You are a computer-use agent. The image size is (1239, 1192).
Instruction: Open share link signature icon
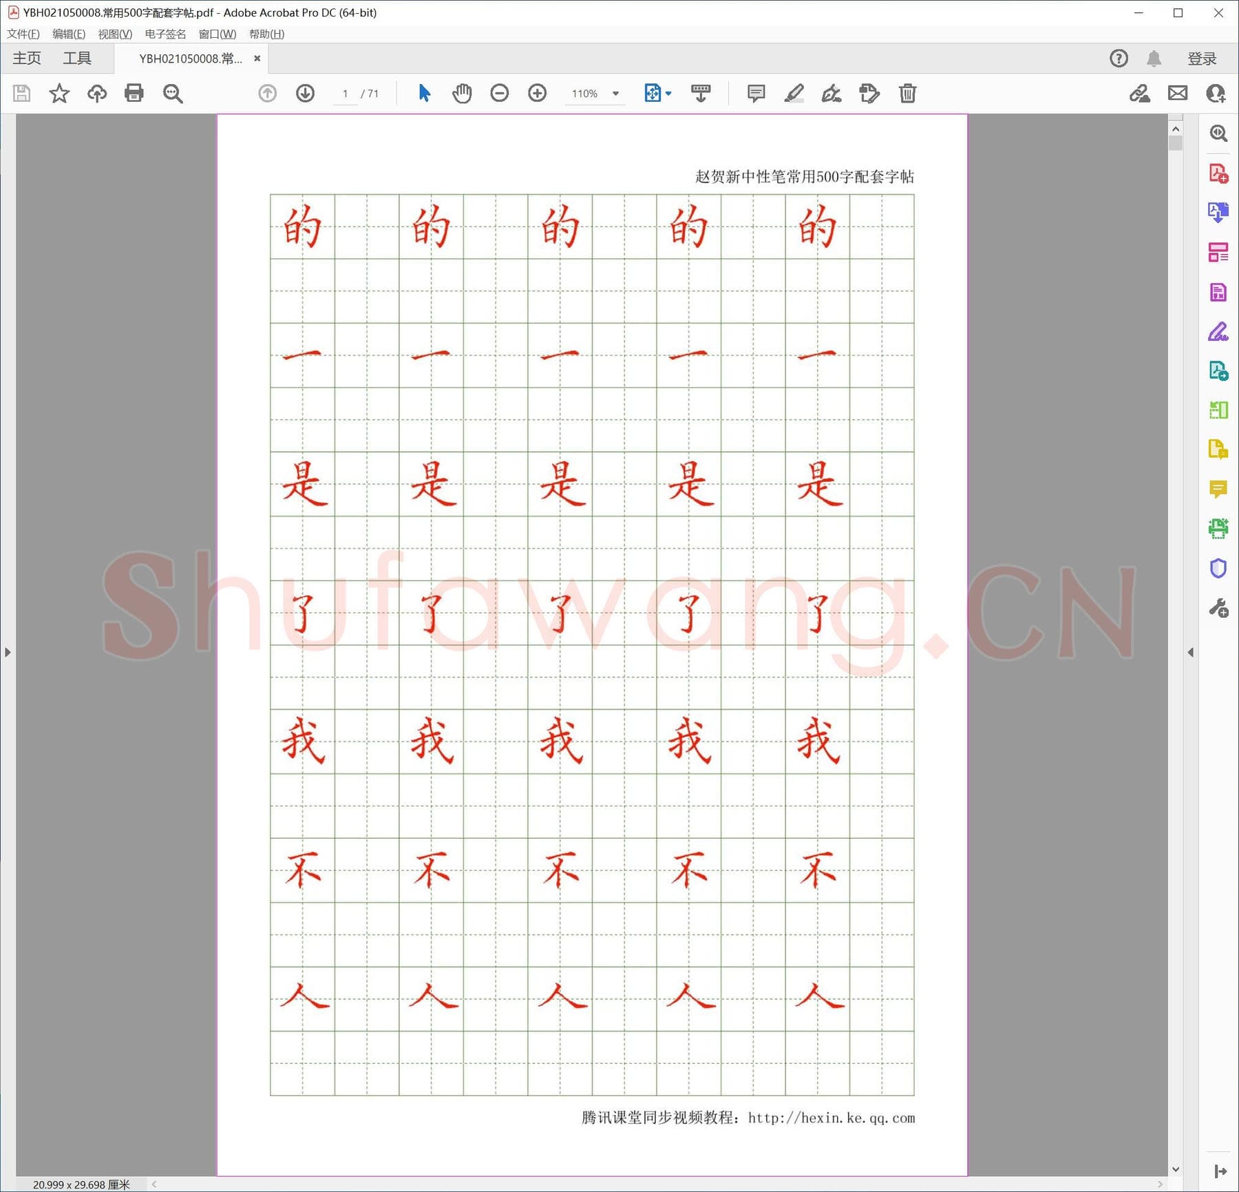coord(1140,93)
